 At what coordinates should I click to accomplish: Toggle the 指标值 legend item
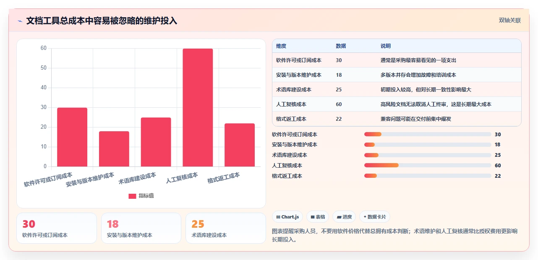tap(141, 196)
